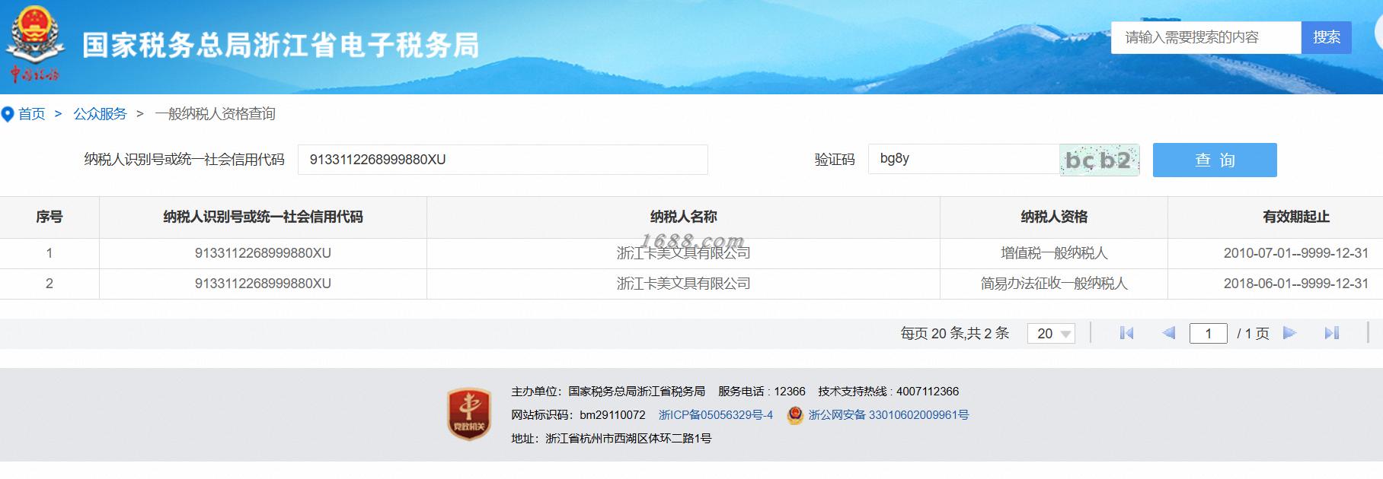
Task: Click the taxpayer ID in row 2
Action: click(x=263, y=284)
